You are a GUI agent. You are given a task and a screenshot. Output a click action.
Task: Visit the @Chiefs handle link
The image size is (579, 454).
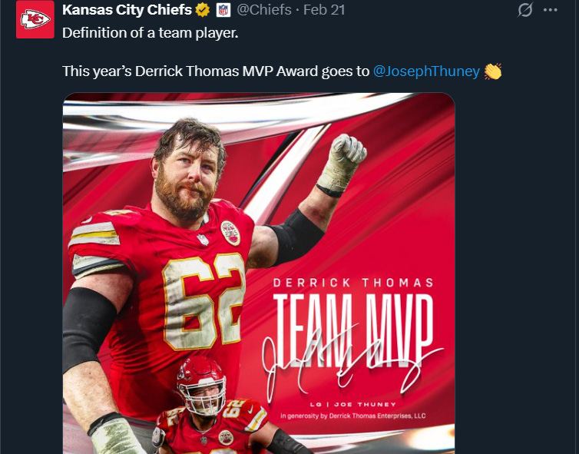(x=264, y=10)
